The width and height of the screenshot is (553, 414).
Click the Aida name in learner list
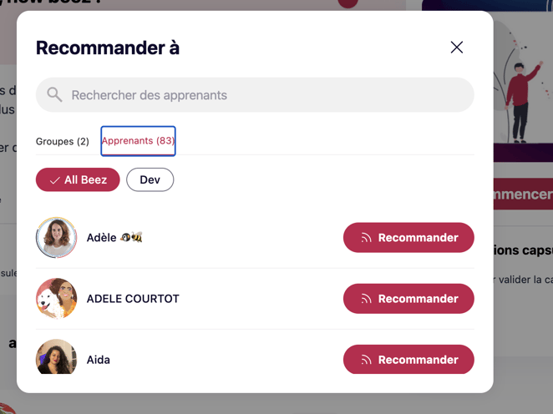[x=99, y=360]
